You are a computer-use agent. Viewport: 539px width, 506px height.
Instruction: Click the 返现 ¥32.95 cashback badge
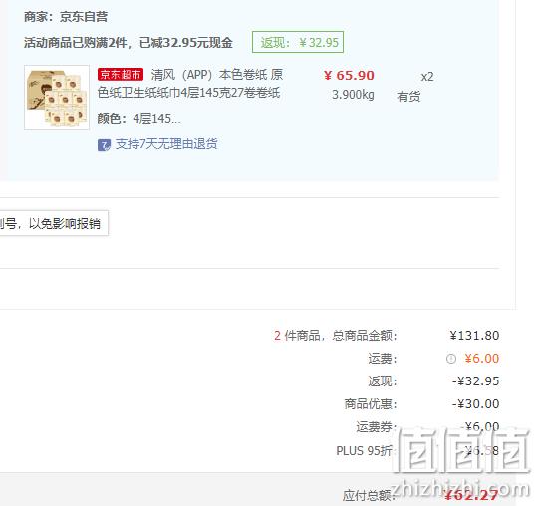(298, 42)
